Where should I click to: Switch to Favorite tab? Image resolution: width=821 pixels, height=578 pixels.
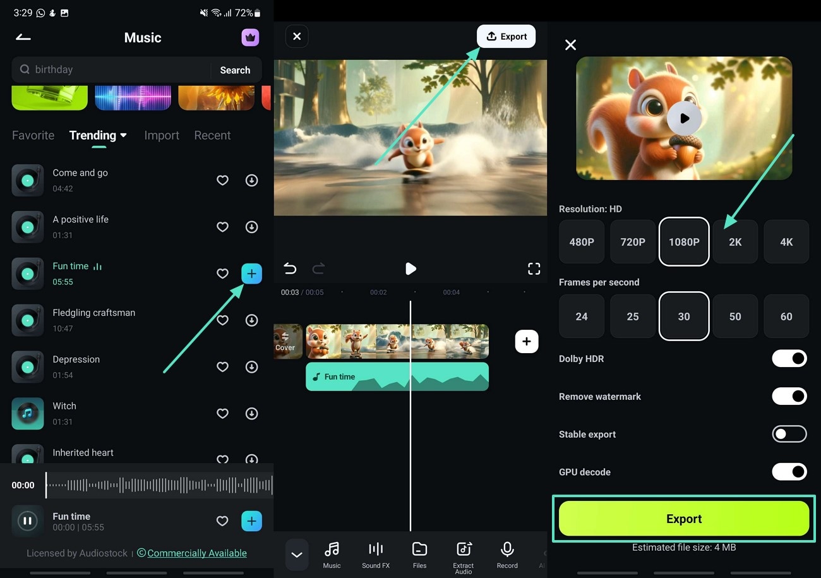coord(33,135)
